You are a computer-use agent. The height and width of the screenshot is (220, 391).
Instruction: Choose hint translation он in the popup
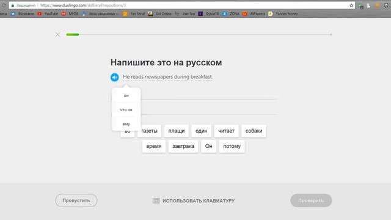(x=126, y=96)
